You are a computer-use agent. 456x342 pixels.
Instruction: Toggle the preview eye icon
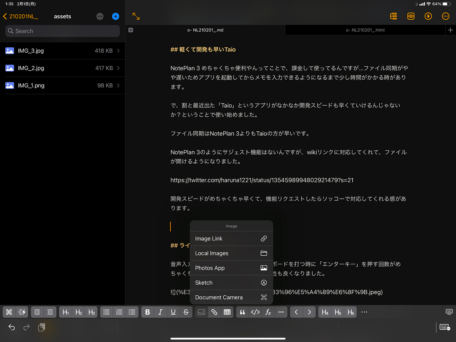[411, 16]
